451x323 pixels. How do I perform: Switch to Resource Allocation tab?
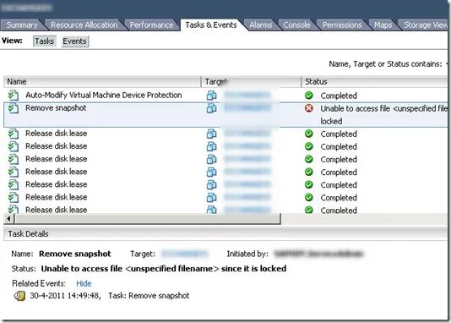84,25
